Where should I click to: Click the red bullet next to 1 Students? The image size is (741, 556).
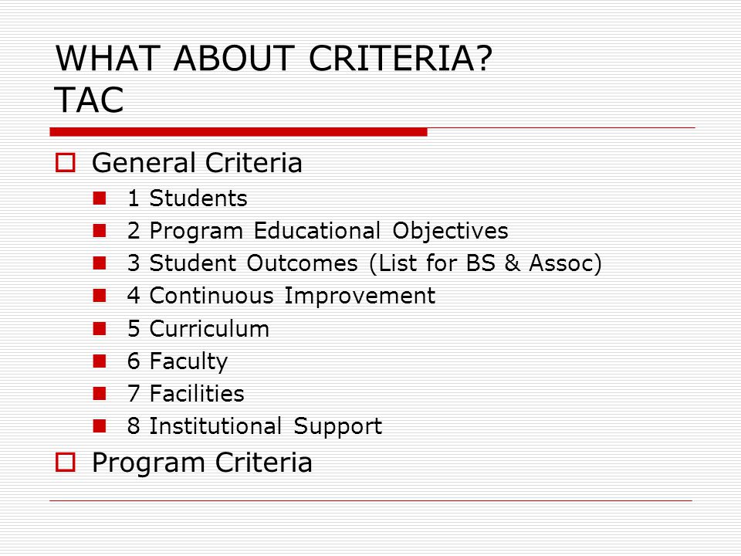coord(100,198)
